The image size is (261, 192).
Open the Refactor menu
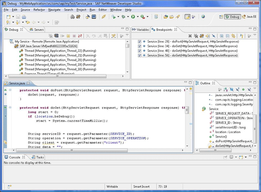click(x=39, y=9)
